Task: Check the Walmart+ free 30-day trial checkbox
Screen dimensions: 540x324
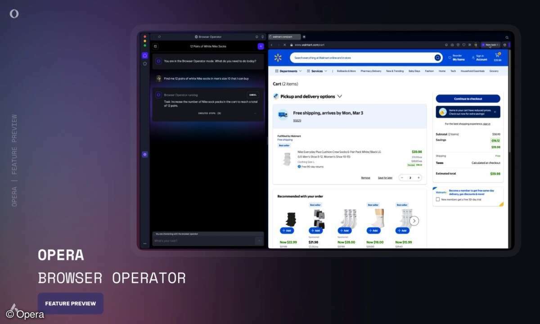Action: pyautogui.click(x=438, y=199)
